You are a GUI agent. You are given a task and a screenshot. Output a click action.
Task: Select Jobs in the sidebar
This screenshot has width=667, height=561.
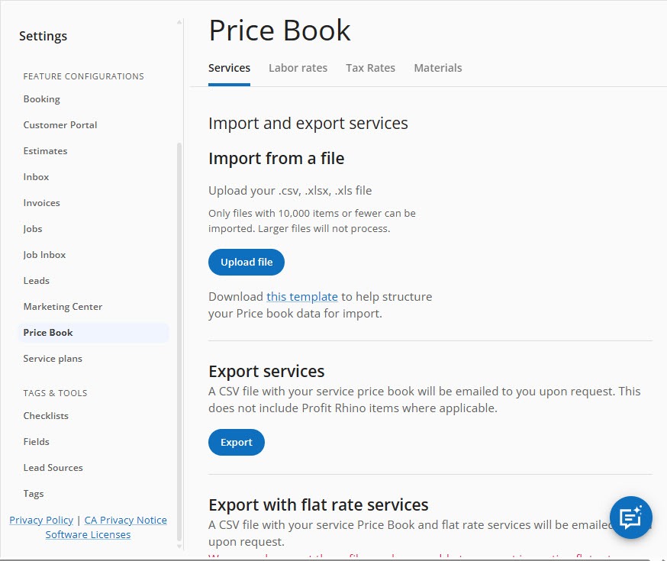point(33,229)
